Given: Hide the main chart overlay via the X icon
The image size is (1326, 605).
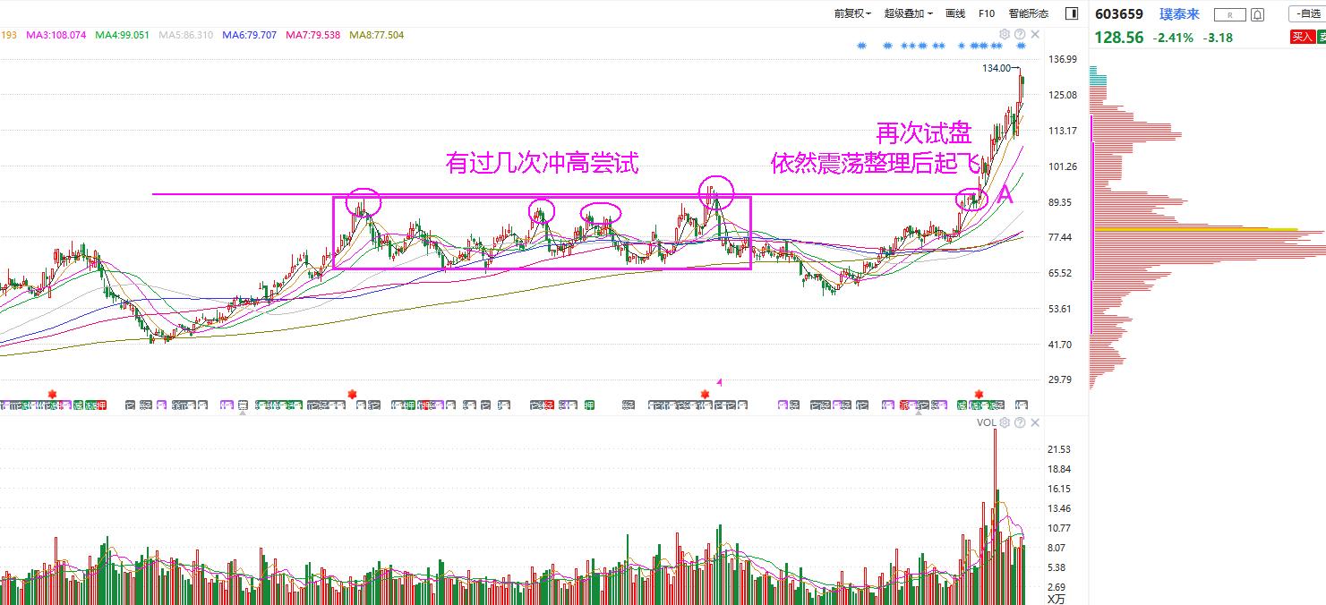Looking at the screenshot, I should click(1034, 34).
